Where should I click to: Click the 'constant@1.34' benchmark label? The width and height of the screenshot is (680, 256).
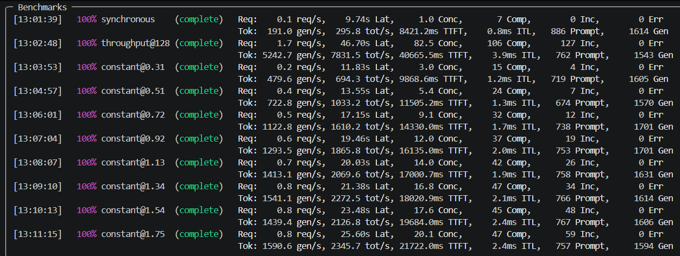pos(133,187)
